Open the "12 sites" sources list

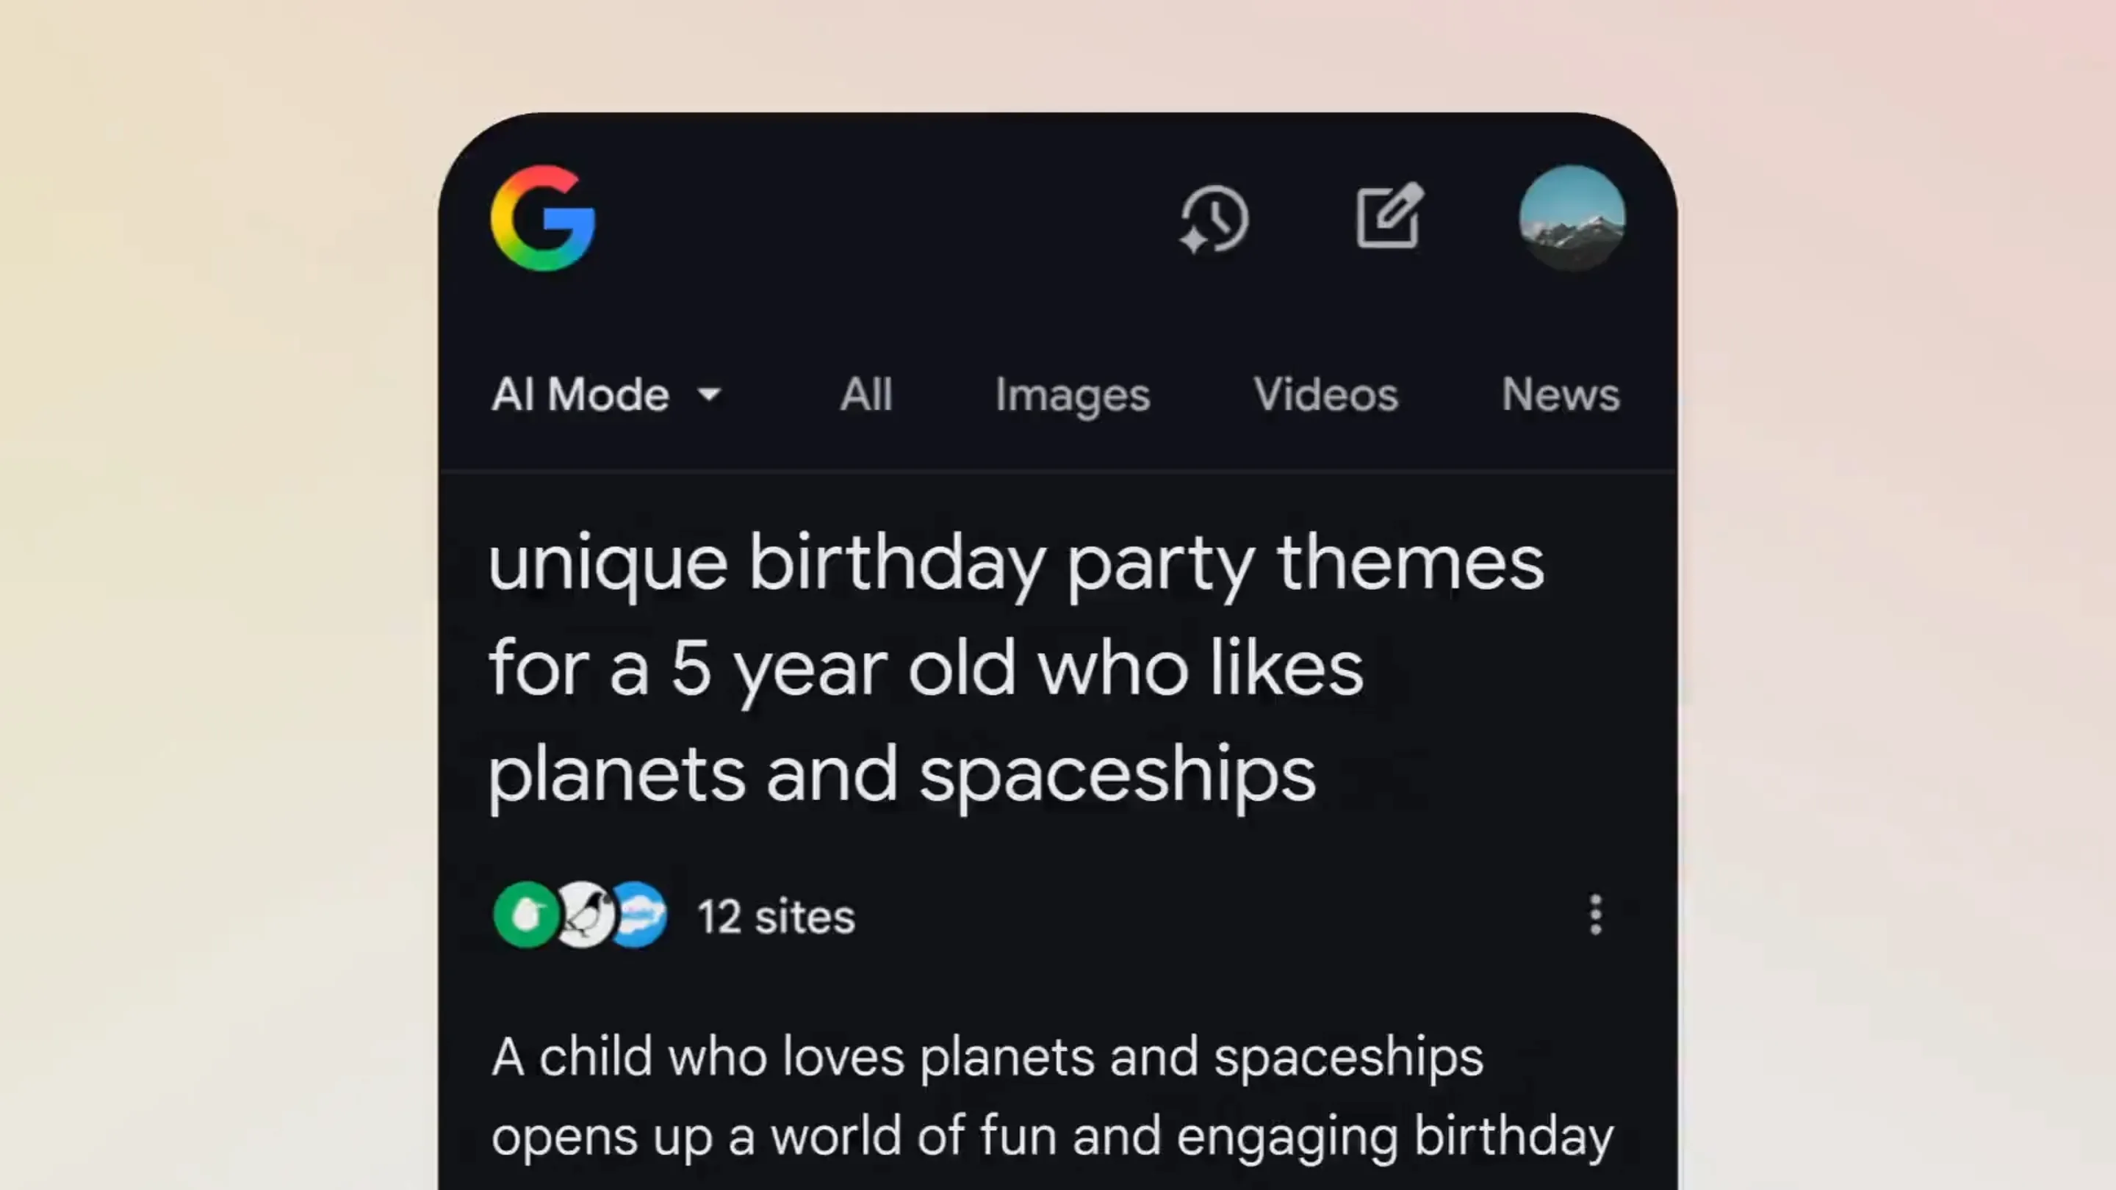click(775, 915)
